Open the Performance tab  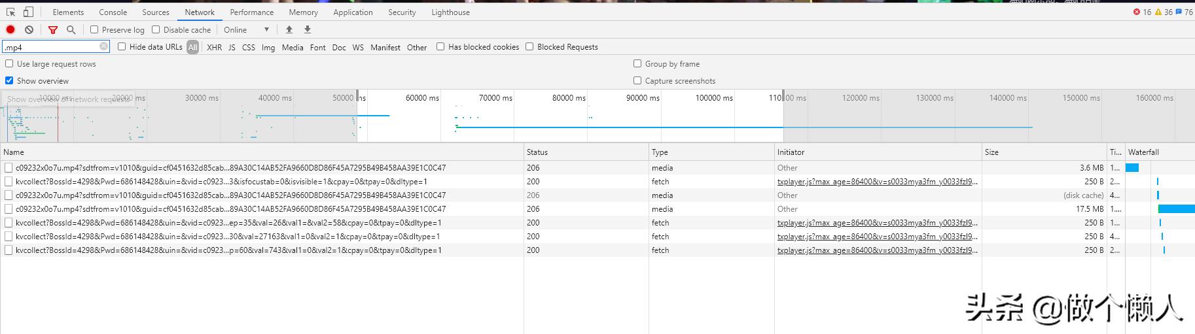click(252, 12)
